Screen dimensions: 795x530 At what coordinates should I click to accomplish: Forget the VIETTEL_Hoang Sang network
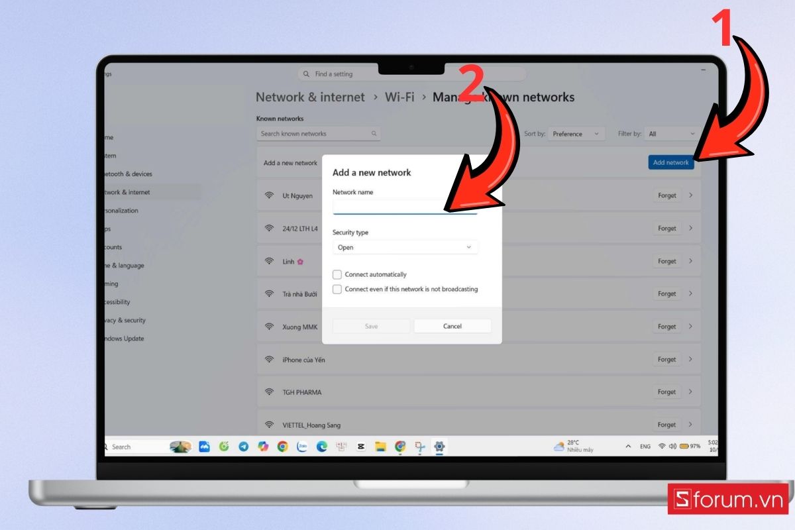coord(667,425)
